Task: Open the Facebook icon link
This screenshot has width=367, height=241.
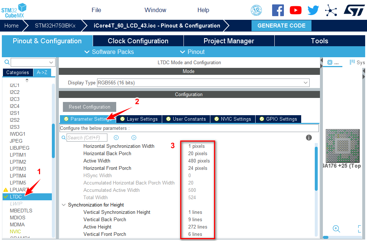Action: [x=278, y=10]
